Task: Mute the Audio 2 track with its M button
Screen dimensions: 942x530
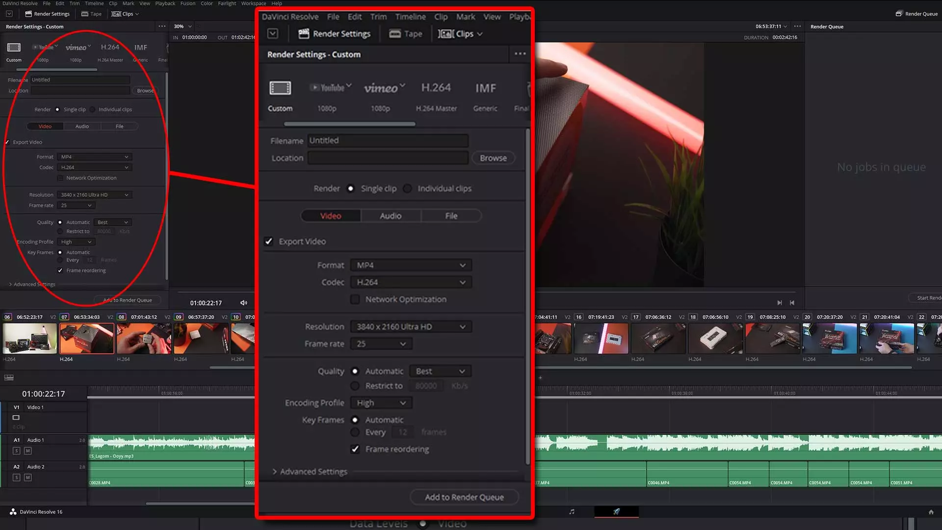Action: [x=28, y=477]
